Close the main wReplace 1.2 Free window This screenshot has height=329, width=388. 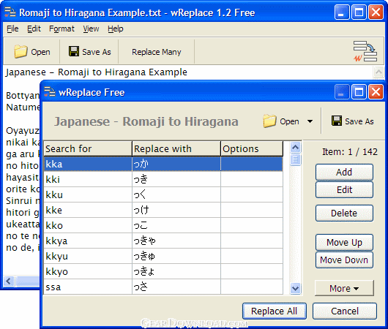coord(376,12)
